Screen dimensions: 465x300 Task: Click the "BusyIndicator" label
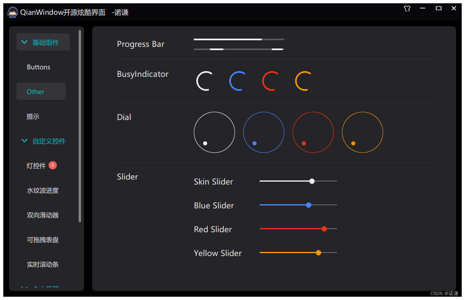pyautogui.click(x=143, y=74)
